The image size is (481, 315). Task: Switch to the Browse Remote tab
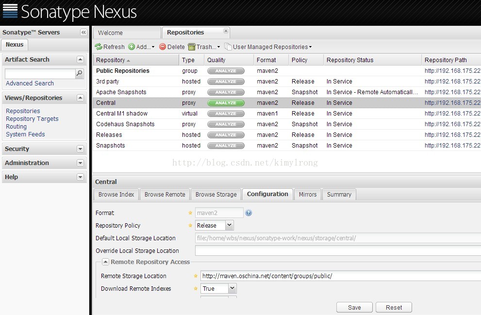(165, 195)
